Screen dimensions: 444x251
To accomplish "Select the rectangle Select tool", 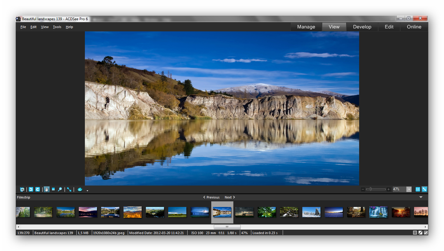I will click(x=53, y=189).
